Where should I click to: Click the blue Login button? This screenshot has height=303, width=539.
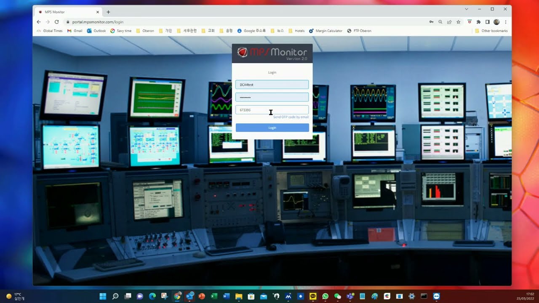[x=272, y=128]
